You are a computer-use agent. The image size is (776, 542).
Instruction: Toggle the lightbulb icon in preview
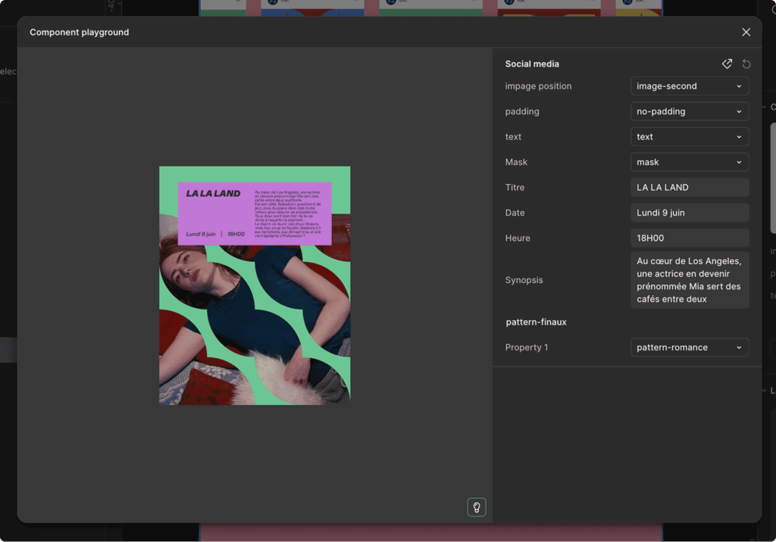pos(476,507)
